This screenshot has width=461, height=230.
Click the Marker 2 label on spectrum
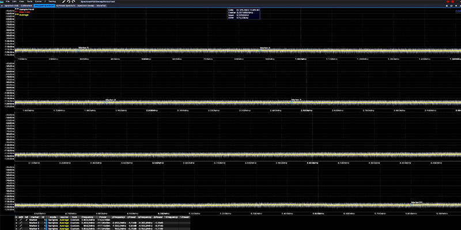(x=296, y=99)
